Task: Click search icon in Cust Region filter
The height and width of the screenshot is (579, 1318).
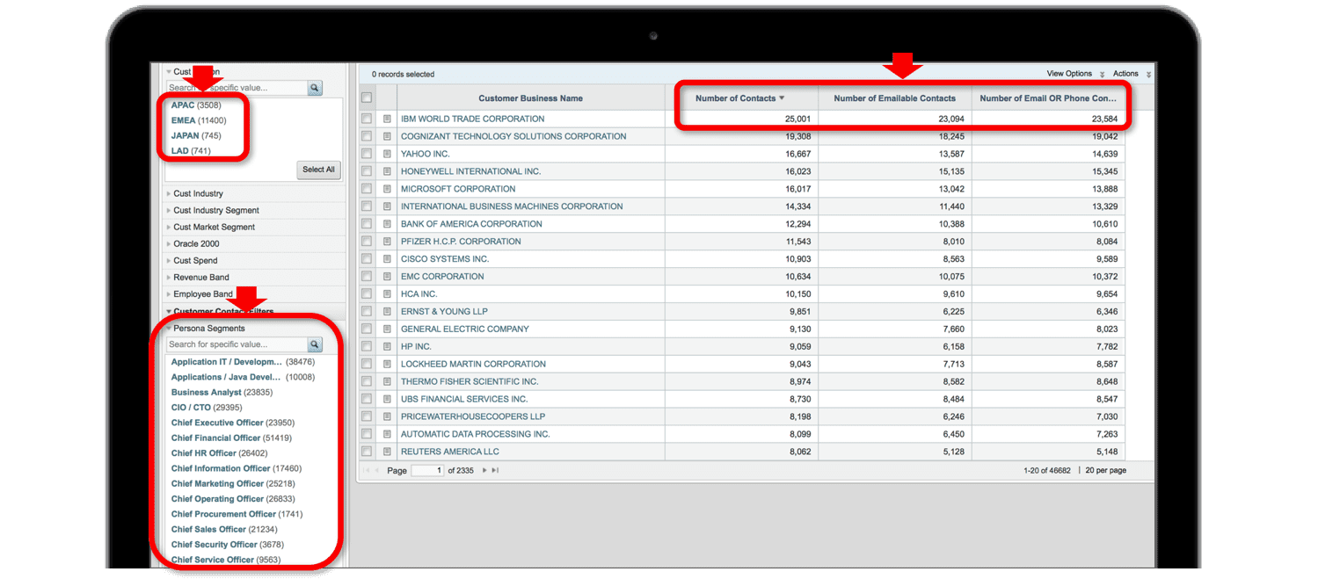Action: (x=315, y=88)
